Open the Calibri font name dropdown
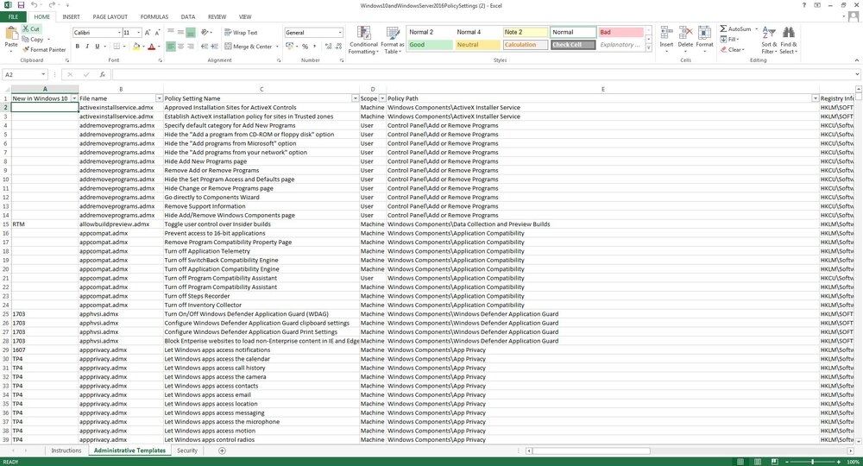This screenshot has height=466, width=863. (x=119, y=33)
